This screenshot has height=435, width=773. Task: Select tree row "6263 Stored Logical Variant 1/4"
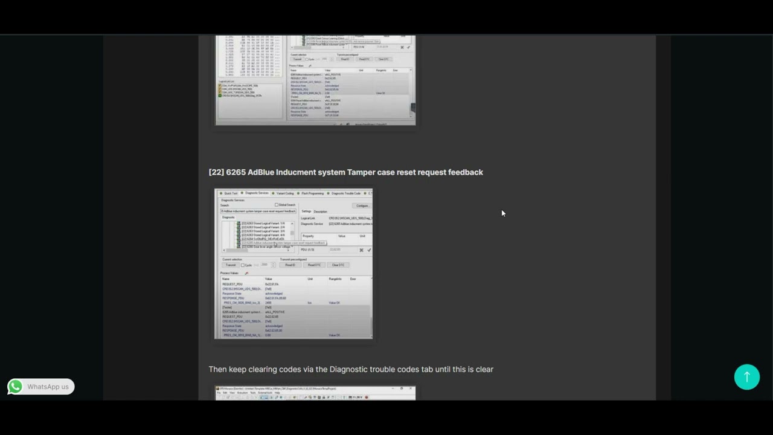263,224
